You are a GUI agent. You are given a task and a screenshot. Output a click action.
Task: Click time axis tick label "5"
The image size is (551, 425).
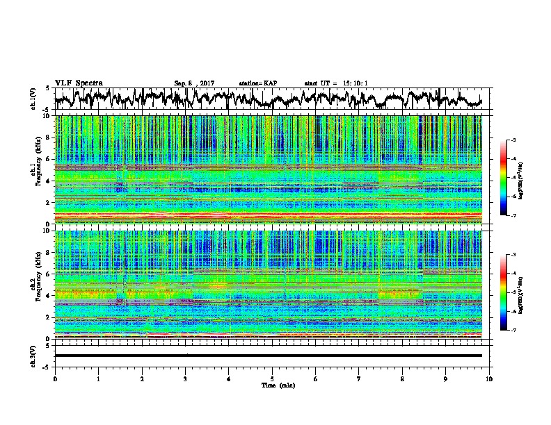(x=272, y=379)
